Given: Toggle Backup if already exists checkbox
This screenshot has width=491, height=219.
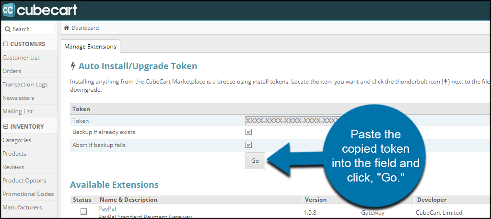Looking at the screenshot, I should [x=249, y=132].
